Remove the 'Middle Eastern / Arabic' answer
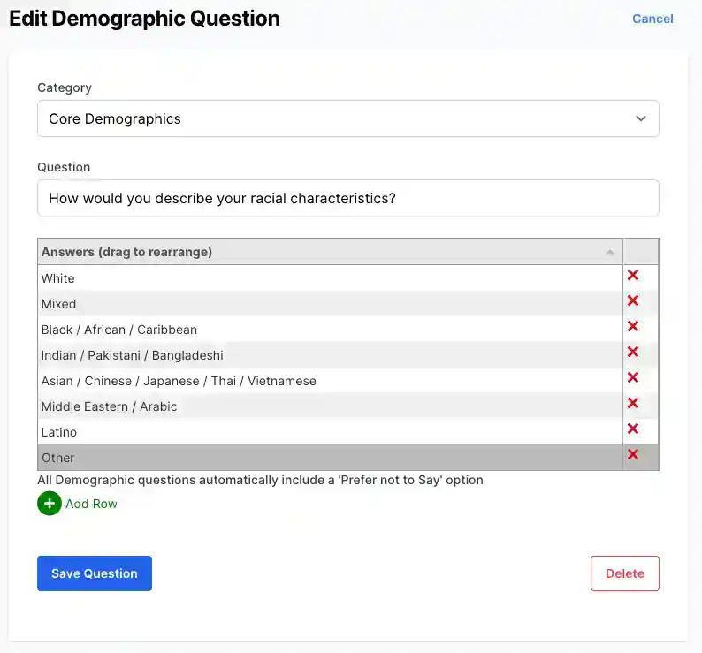Screen dimensions: 702x653 pos(633,404)
